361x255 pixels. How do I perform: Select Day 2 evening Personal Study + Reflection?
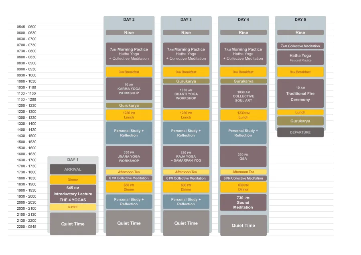click(129, 202)
